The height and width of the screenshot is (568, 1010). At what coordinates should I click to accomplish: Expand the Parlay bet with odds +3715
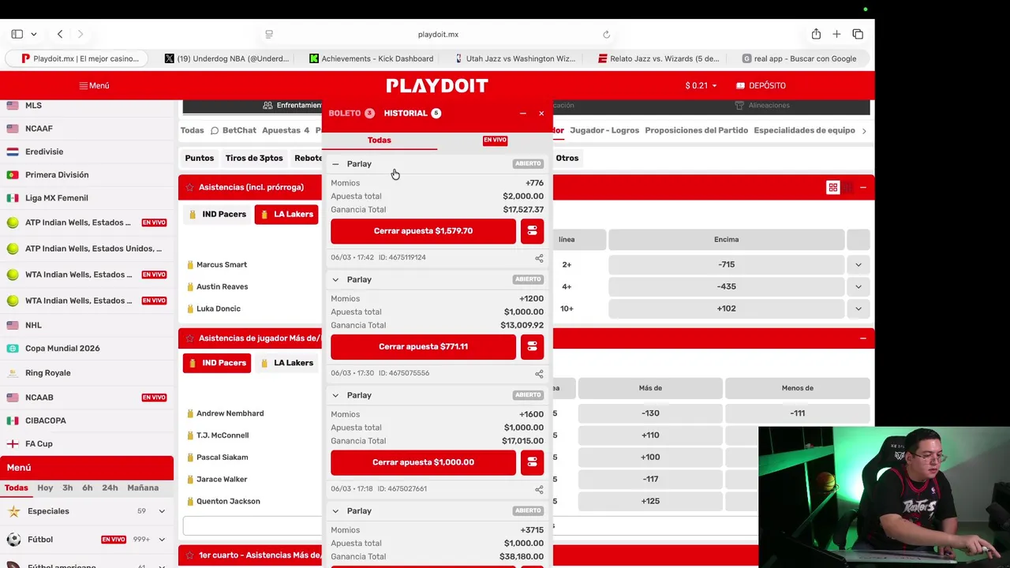(x=335, y=511)
